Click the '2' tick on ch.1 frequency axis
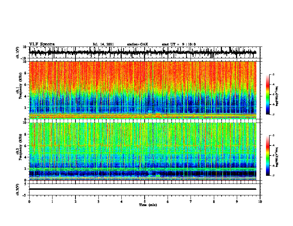293x226 pixels. [x=26, y=108]
